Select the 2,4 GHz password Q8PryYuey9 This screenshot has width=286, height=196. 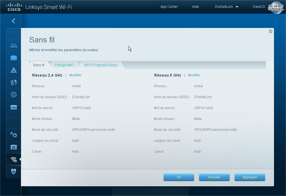pyautogui.click(x=81, y=108)
